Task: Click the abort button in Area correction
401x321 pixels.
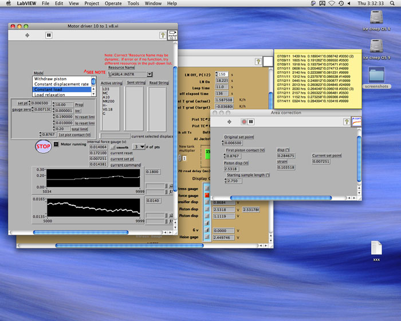Action: (x=243, y=122)
